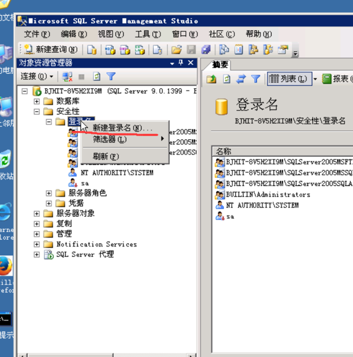Screen dimensions: 353x357
Task: Expand the Server Objects (服务器对象) folder
Action: point(37,213)
